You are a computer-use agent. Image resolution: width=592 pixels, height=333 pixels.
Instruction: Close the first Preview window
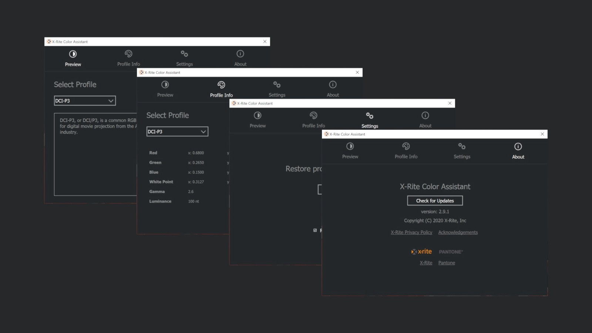[265, 41]
